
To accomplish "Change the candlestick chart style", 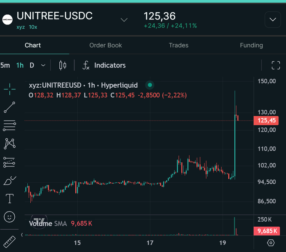I will pyautogui.click(x=63, y=65).
